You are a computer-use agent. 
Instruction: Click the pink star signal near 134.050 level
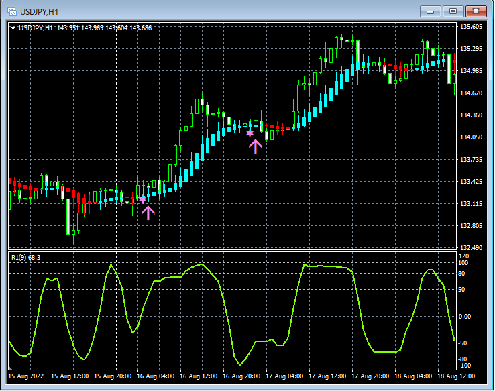(x=250, y=133)
